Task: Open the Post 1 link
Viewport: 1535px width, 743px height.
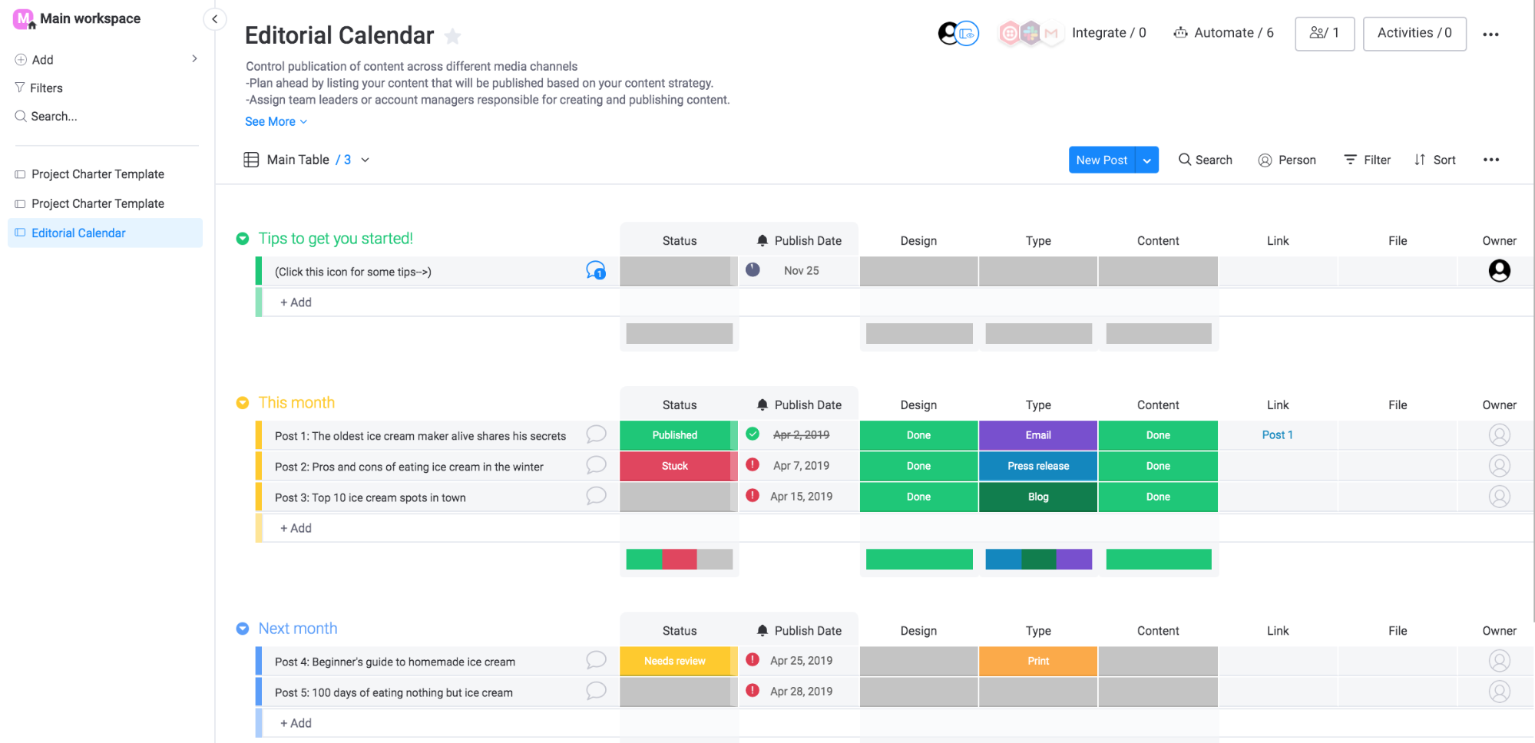Action: 1277,434
